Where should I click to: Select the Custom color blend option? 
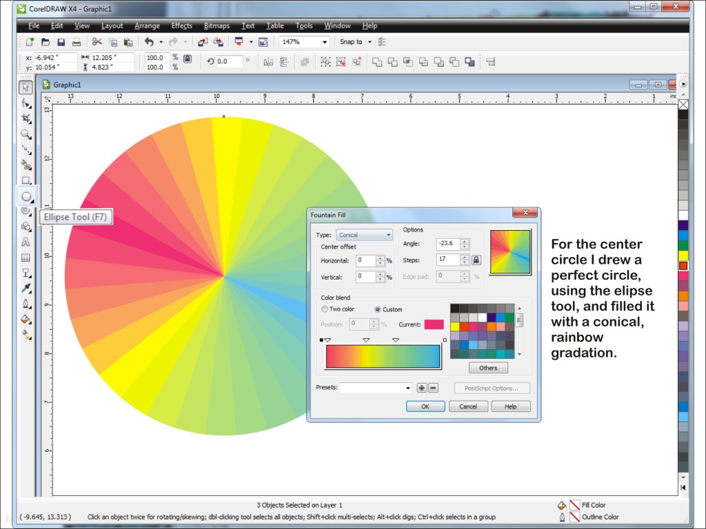click(377, 310)
